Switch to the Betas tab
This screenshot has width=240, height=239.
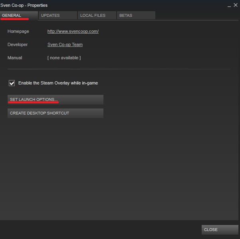(x=136, y=15)
